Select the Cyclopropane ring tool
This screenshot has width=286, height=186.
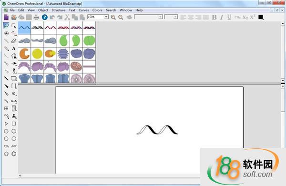click(6, 124)
